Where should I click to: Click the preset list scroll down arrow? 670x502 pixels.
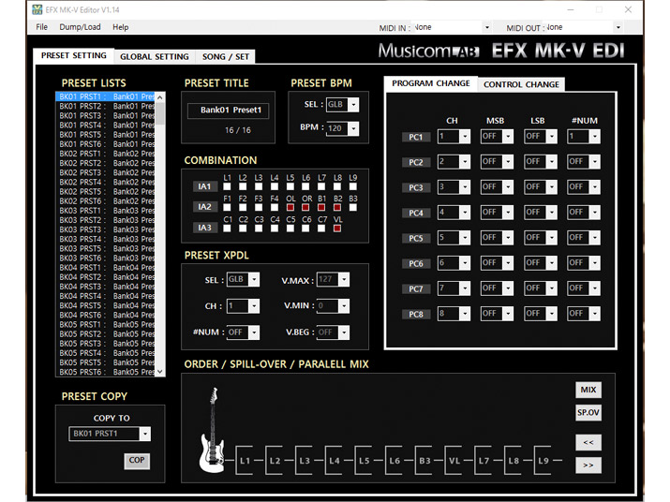pyautogui.click(x=160, y=371)
